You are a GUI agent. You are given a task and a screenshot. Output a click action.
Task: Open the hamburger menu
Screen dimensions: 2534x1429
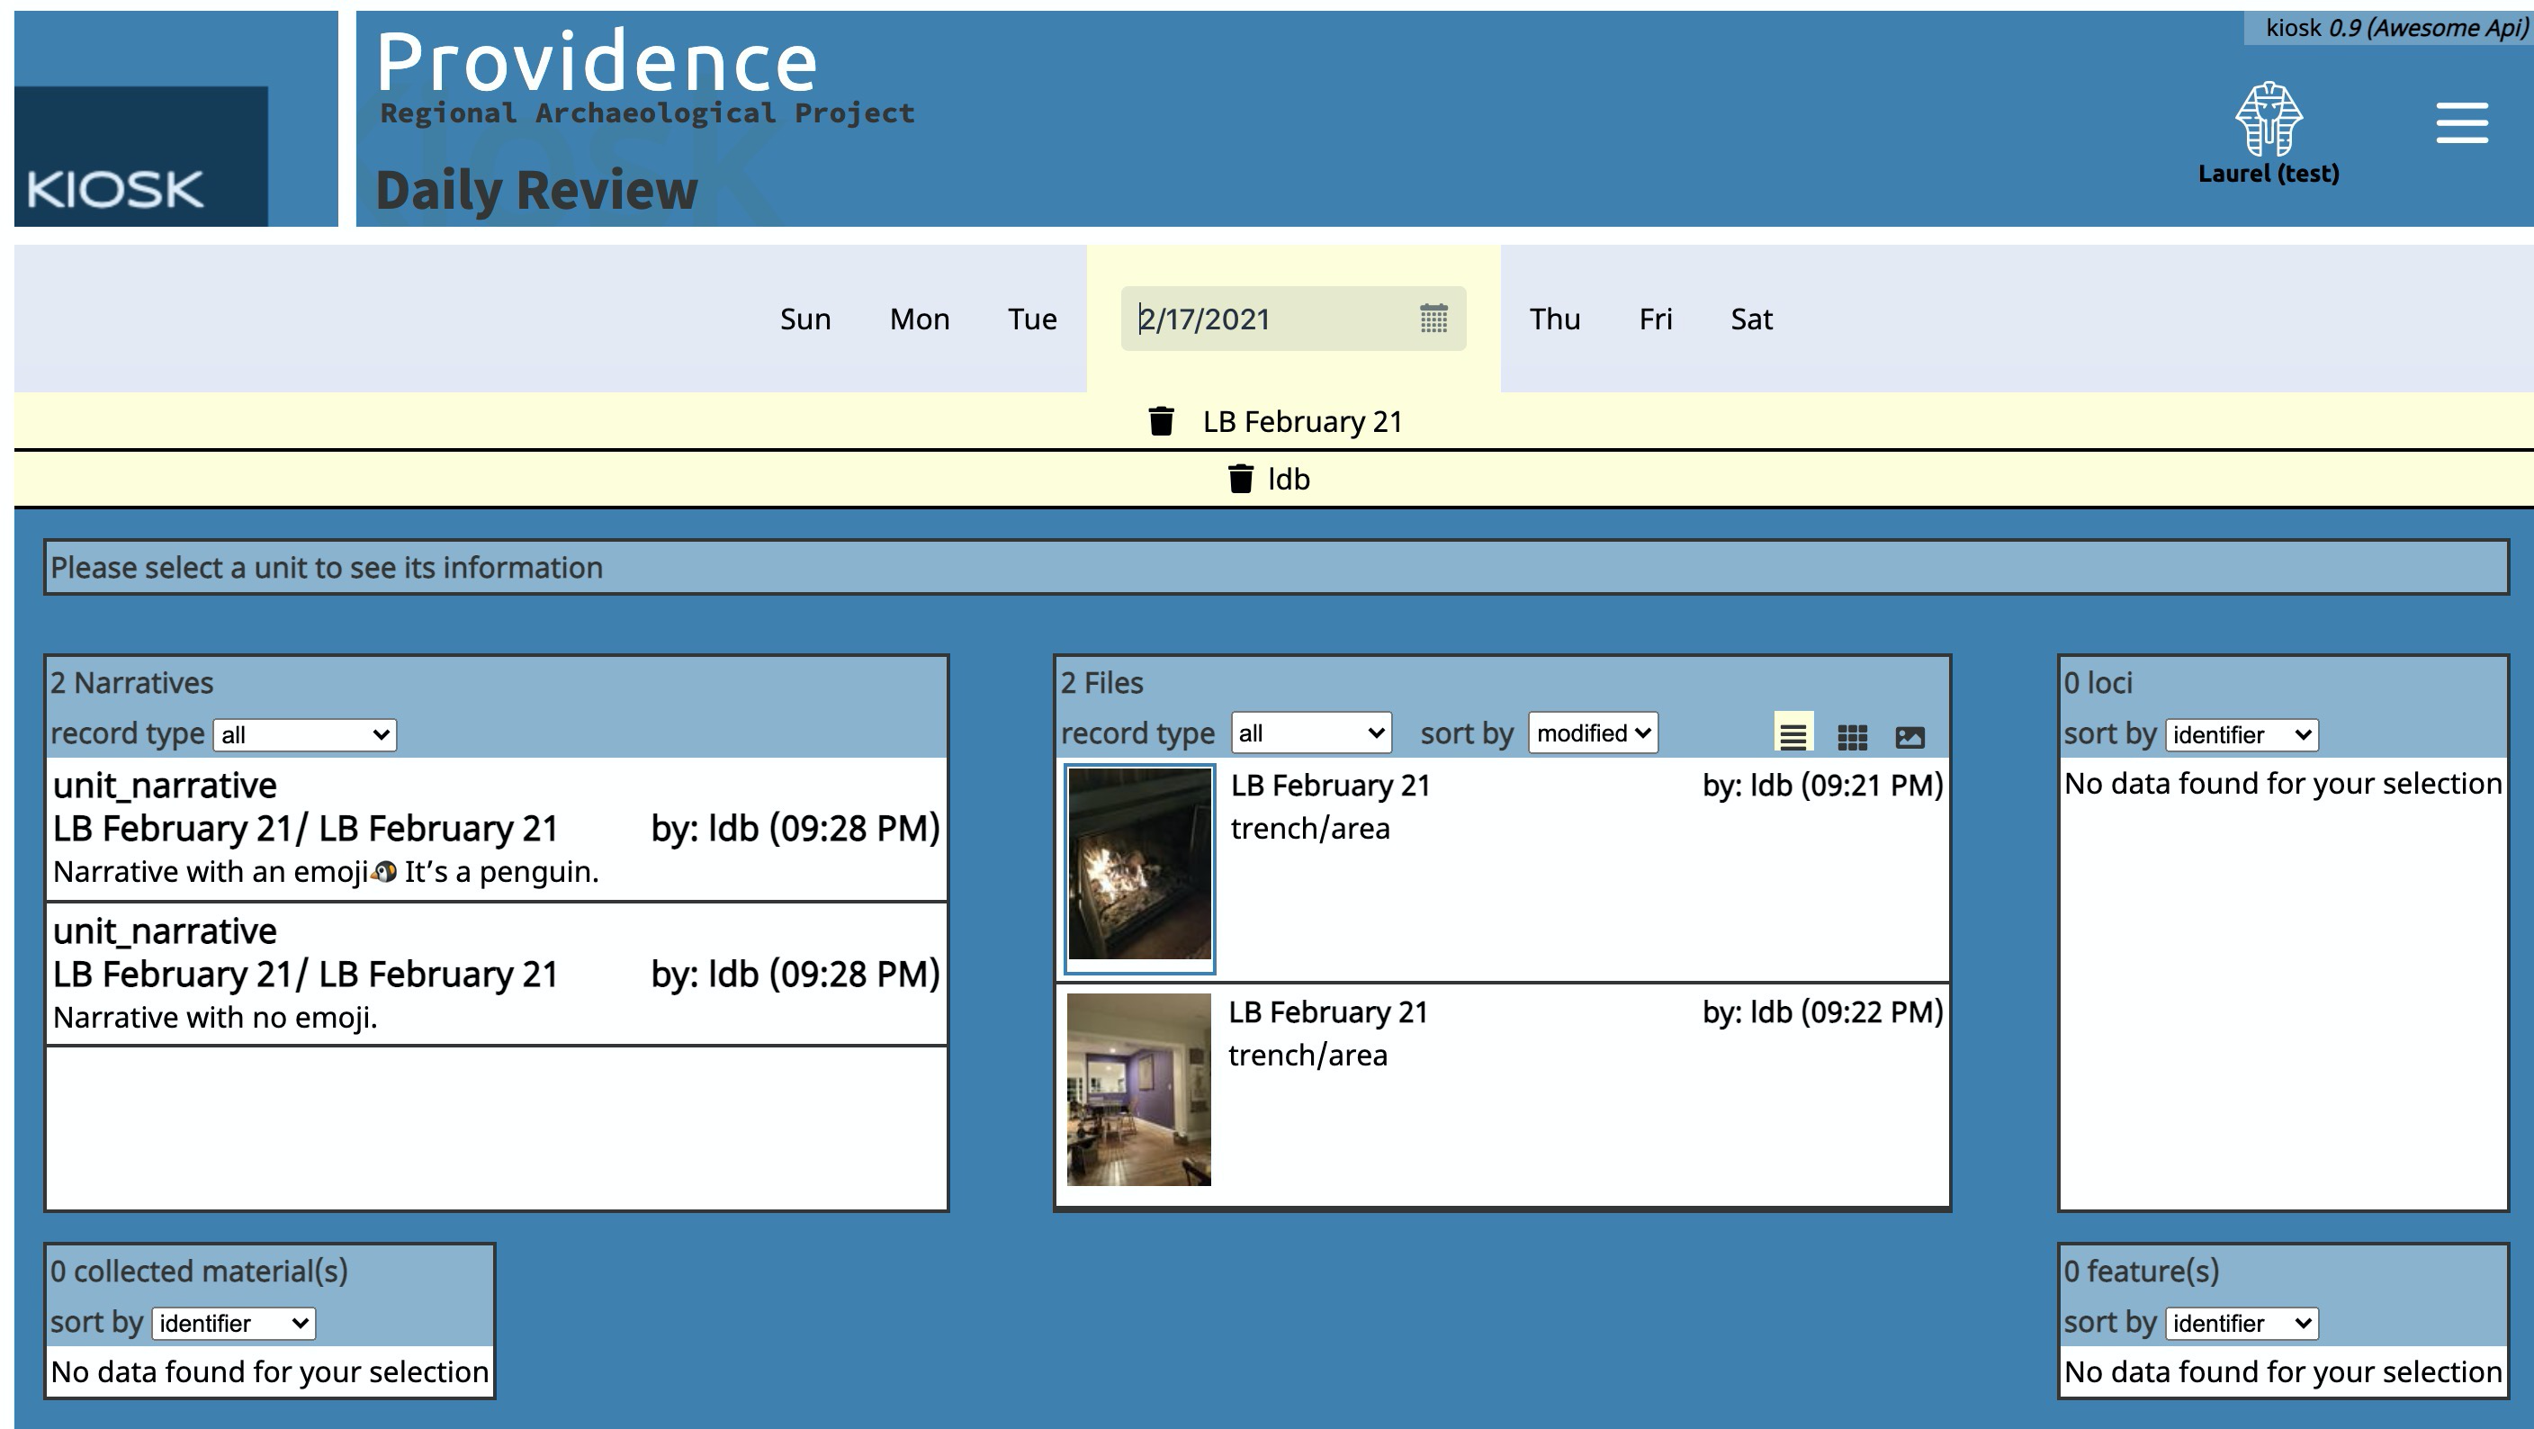2461,124
